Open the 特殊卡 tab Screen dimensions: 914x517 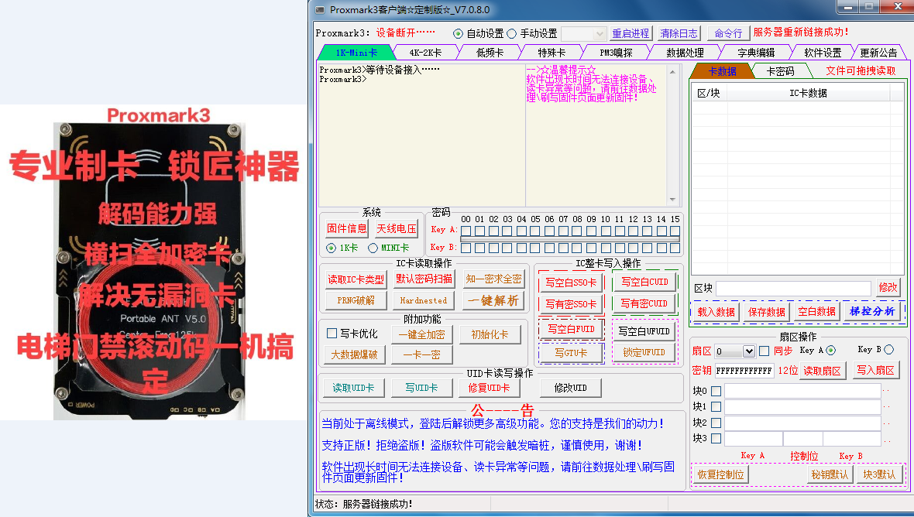(551, 53)
